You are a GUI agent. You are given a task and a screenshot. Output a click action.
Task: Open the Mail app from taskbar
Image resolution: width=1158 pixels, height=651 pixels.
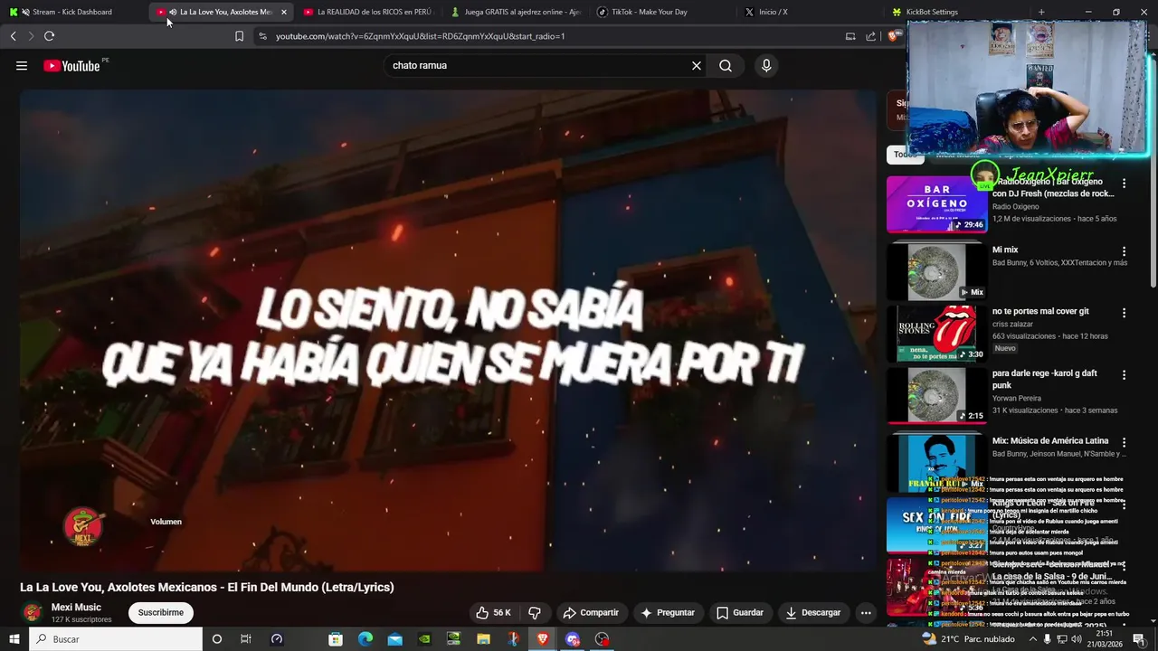click(395, 639)
